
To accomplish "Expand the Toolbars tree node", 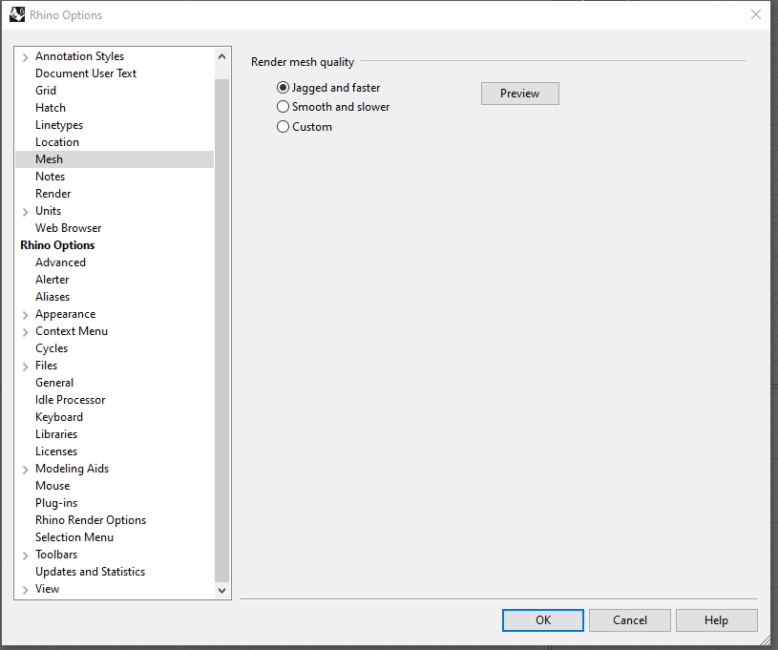I will [26, 556].
